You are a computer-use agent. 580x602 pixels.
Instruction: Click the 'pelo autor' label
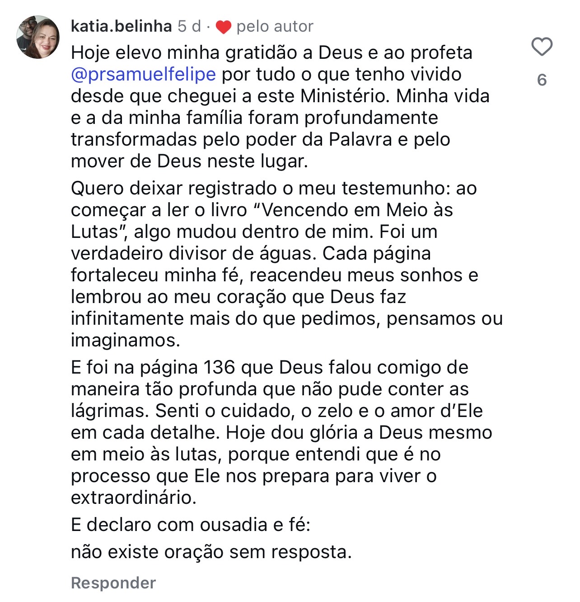[275, 27]
